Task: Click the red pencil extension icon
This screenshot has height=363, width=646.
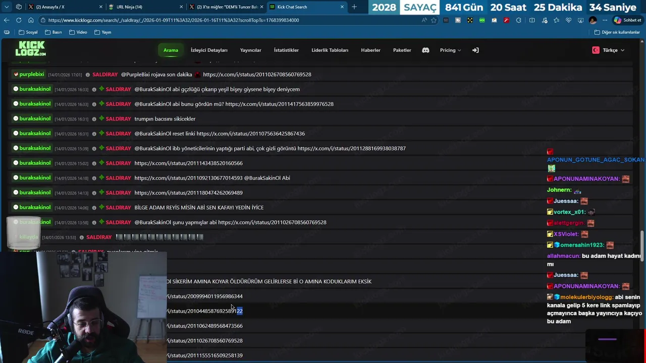Action: 506,20
